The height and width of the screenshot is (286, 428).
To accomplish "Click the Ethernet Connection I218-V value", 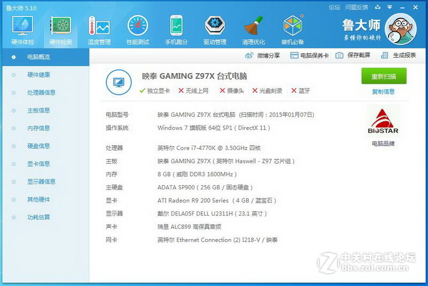I will [x=218, y=240].
